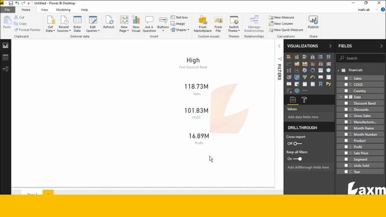This screenshot has height=217, width=386.
Task: Click the Save icon in title bar
Action: point(11,3)
